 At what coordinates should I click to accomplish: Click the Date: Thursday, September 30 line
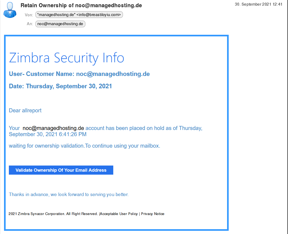pos(60,86)
